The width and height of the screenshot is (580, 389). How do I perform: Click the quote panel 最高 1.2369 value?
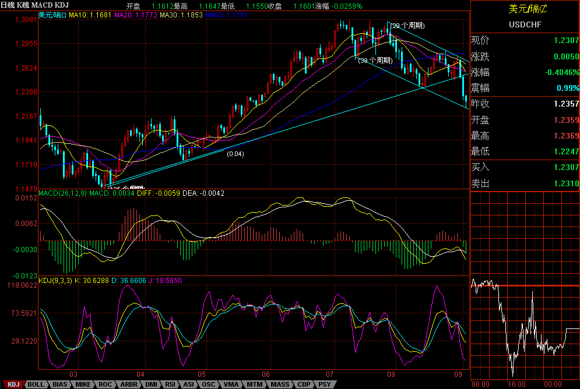tap(567, 136)
